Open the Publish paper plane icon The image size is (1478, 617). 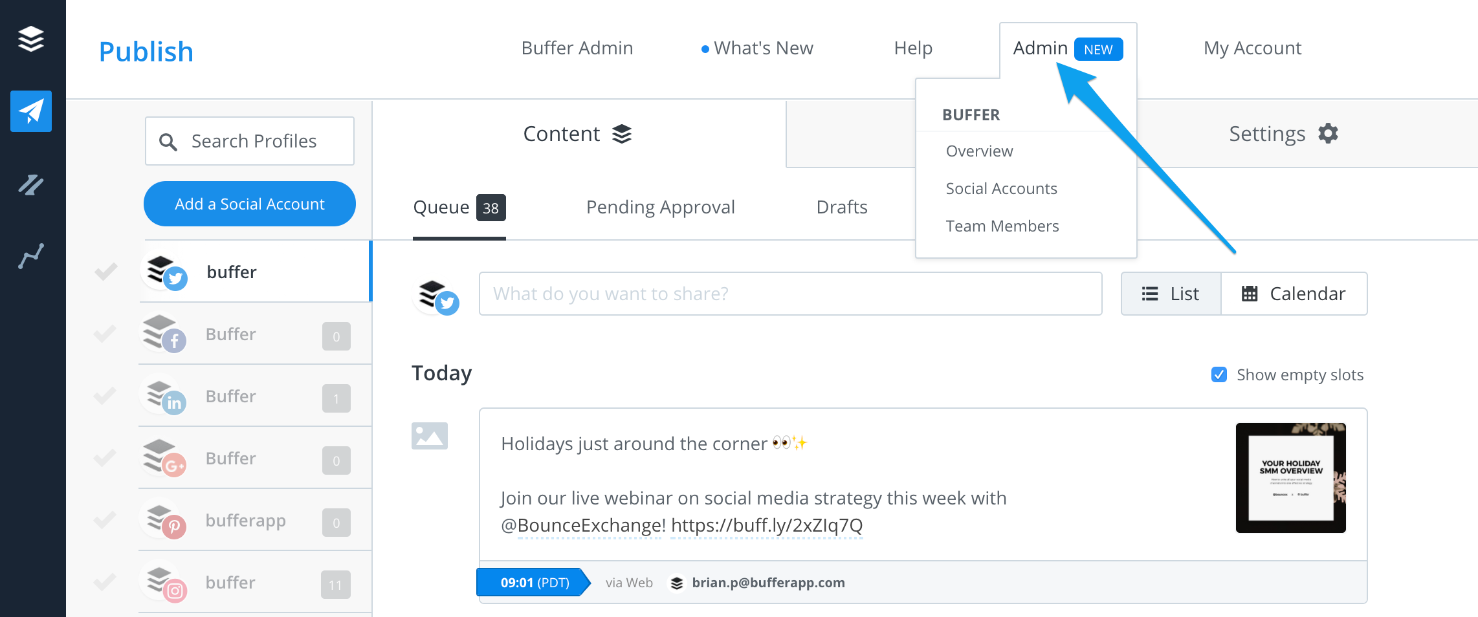(30, 111)
